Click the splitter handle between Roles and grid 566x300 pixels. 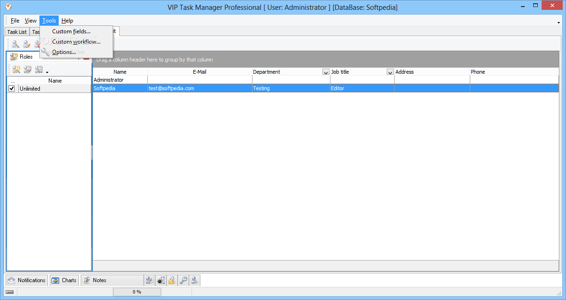tap(92, 153)
